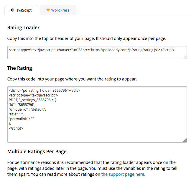The height and width of the screenshot is (187, 194).
Task: Switch to the WordPress tab
Action: tap(60, 10)
